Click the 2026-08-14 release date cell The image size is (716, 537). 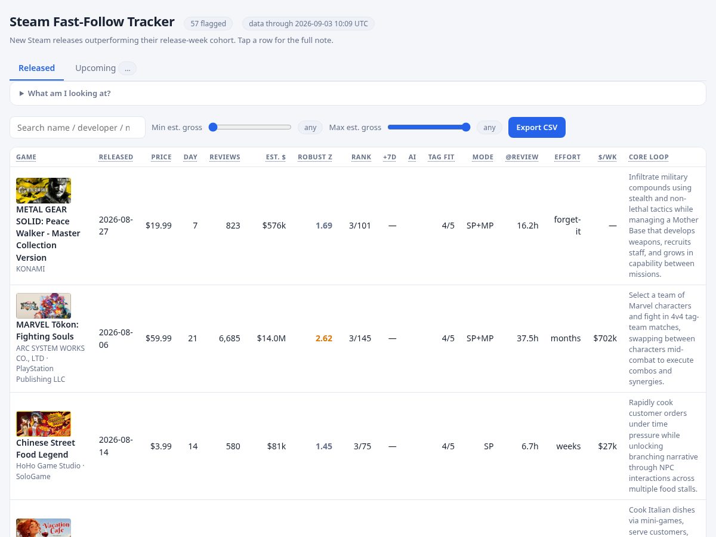click(x=116, y=446)
